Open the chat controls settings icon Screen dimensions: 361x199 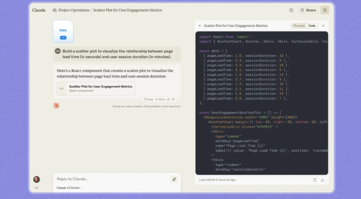tap(324, 10)
